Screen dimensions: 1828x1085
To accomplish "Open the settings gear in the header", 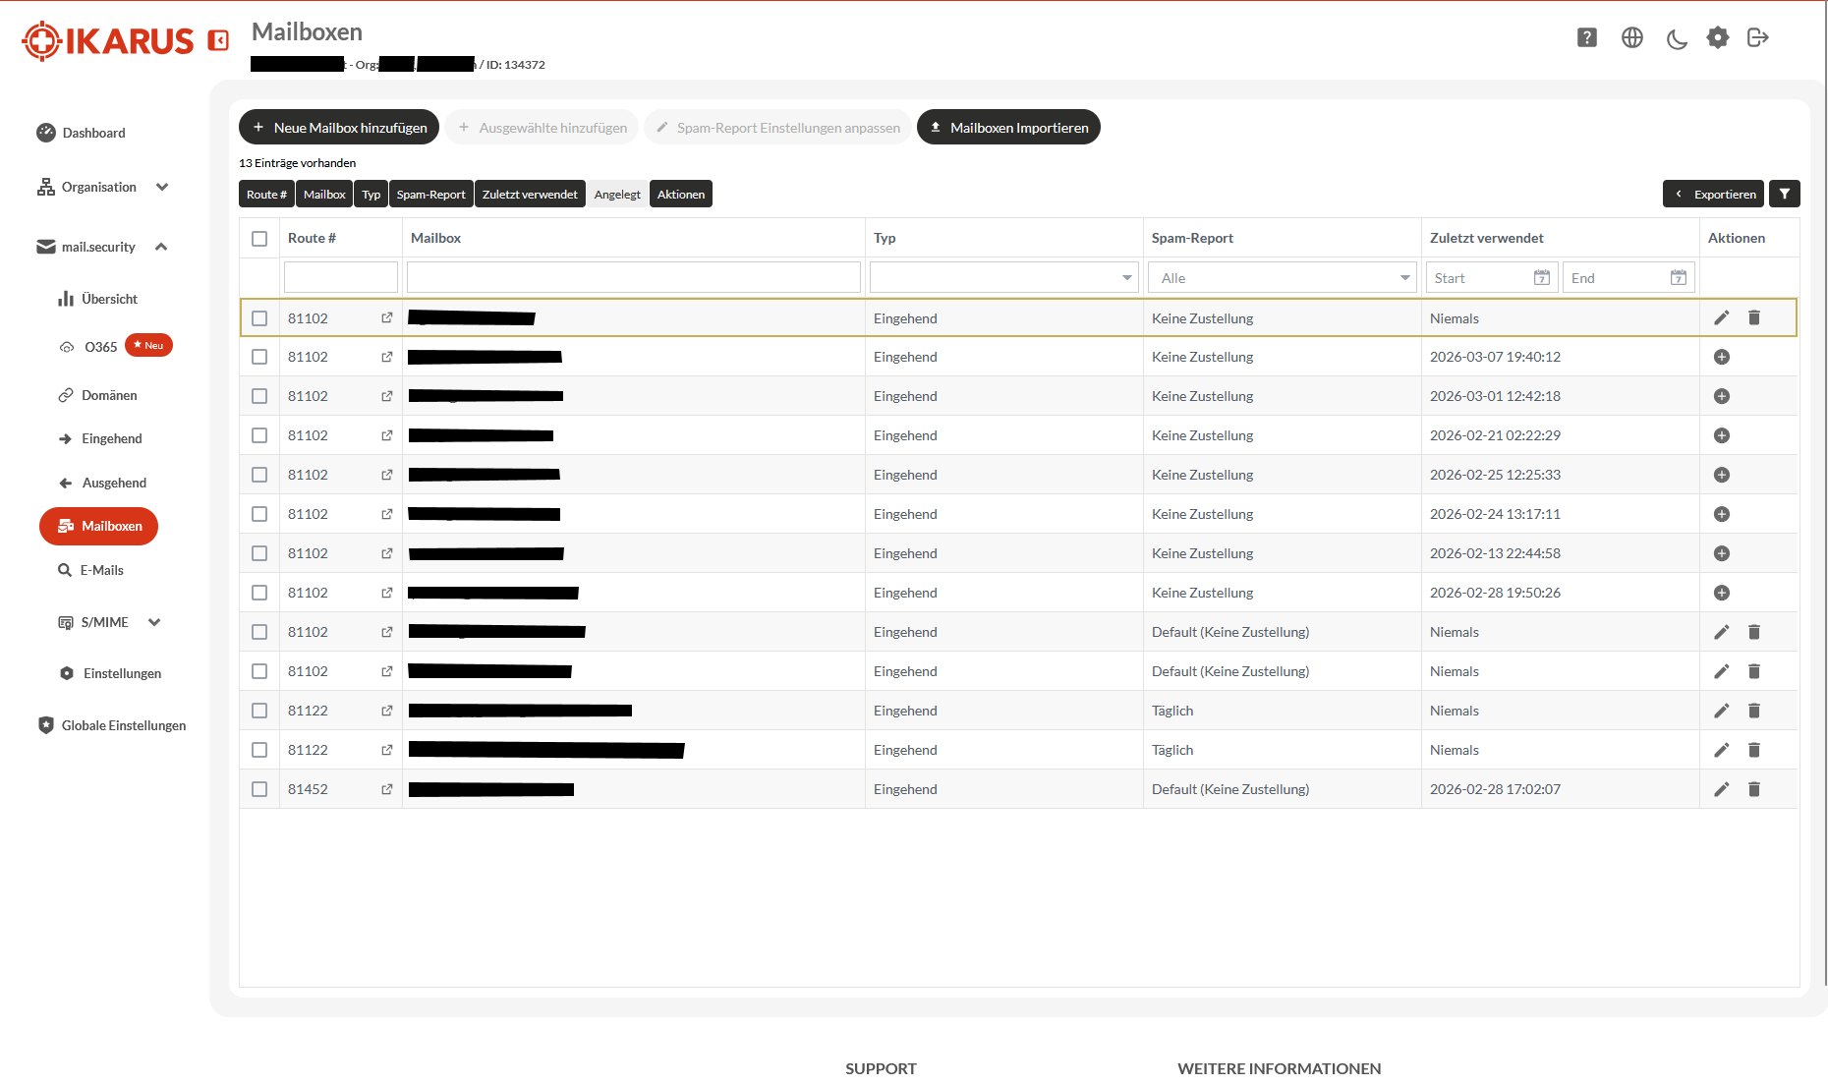I will (1717, 37).
